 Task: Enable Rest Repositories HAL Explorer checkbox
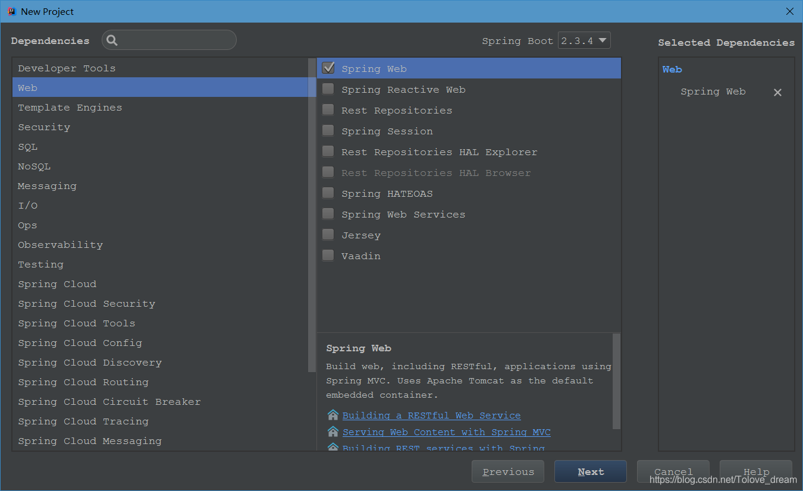[x=328, y=152]
